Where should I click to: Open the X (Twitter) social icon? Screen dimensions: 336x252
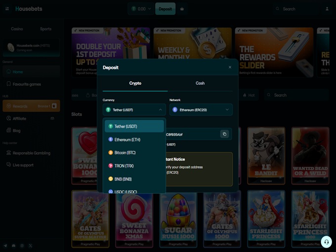click(31, 246)
